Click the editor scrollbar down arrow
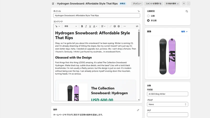Viewport: 210px width, 118px height. [139, 100]
